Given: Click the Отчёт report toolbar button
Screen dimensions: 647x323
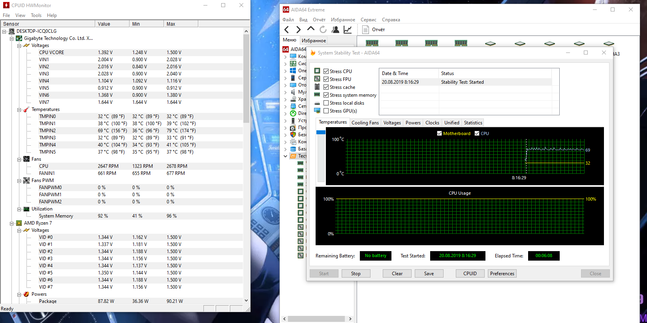Looking at the screenshot, I should pos(374,30).
